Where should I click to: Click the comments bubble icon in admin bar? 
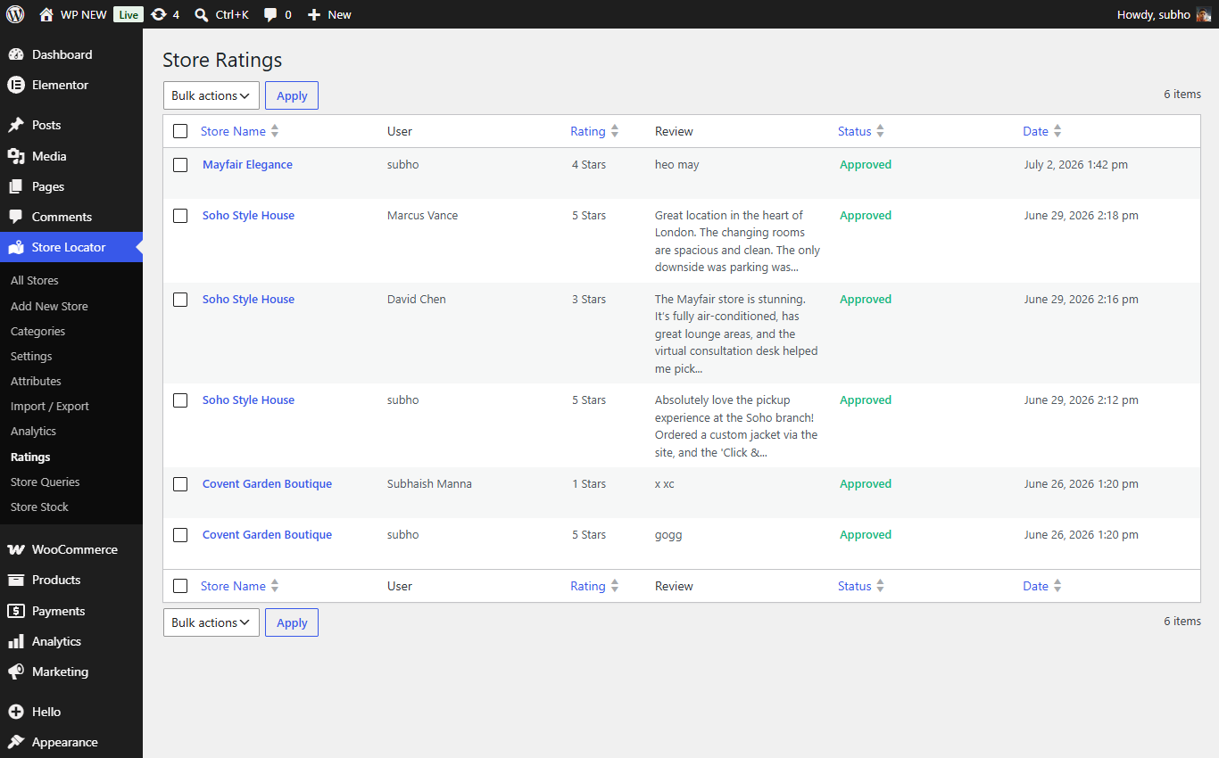(x=271, y=14)
